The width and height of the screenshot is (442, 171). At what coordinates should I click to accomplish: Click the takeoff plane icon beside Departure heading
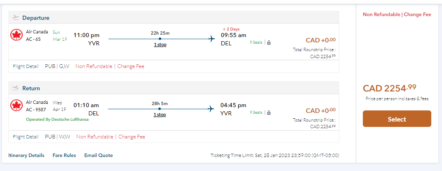tap(16, 17)
